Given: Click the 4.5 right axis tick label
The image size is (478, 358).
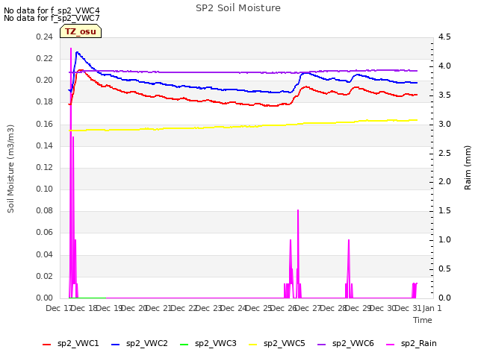Looking at the screenshot, I should coord(444,37).
